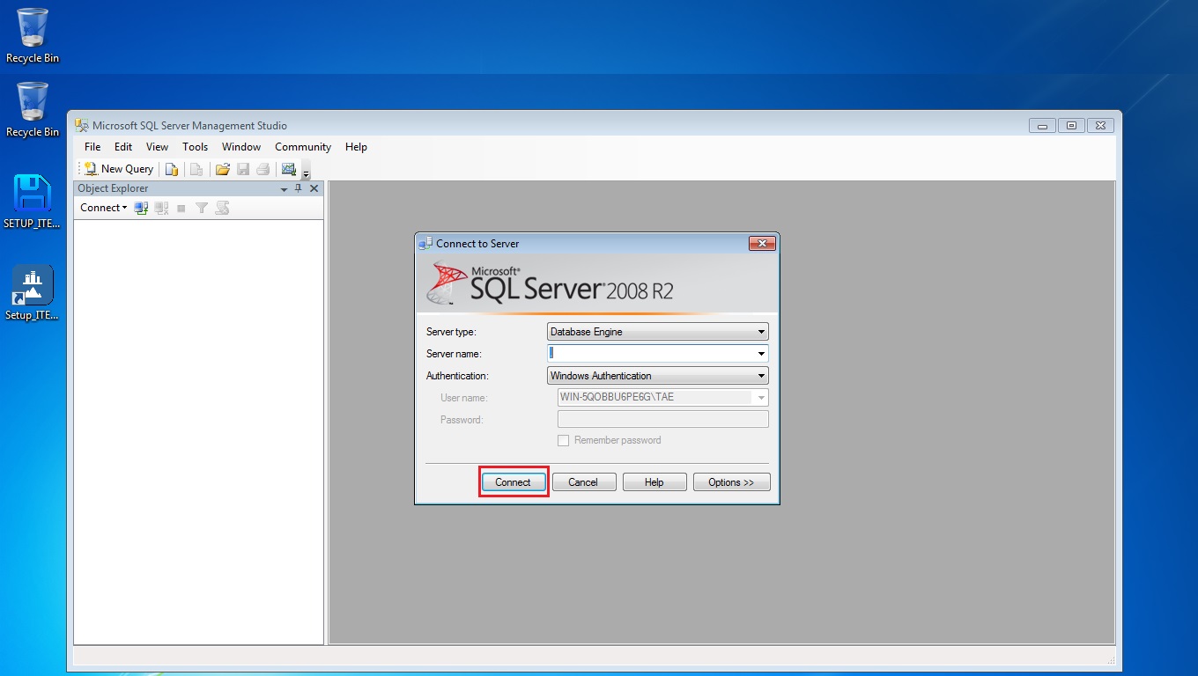This screenshot has height=676, width=1198.
Task: Minimize the Management Studio window
Action: [x=1042, y=126]
